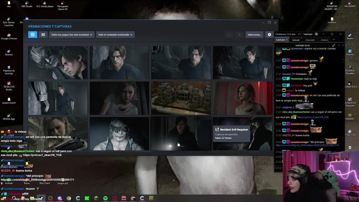The width and height of the screenshot is (359, 202).
Task: Switch to luizvuk tab in Chatterino
Action: click(x=296, y=40)
